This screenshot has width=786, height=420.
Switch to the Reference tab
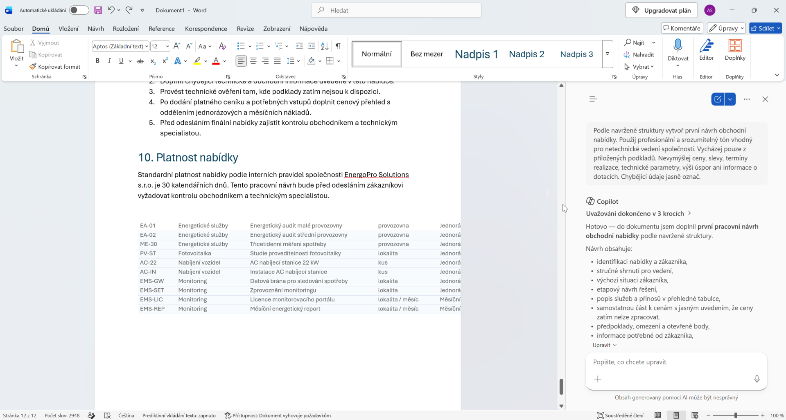click(x=161, y=29)
